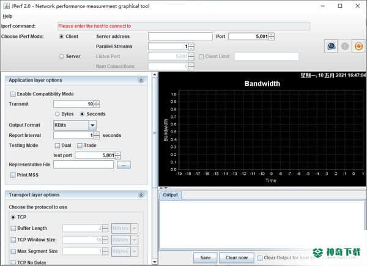The width and height of the screenshot is (367, 266).
Task: Click the Output text area
Action: [262, 225]
